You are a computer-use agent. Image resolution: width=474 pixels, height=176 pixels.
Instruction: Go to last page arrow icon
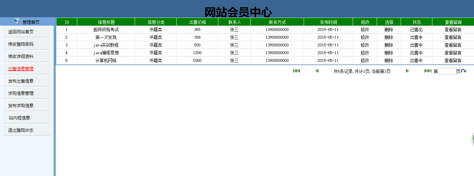click(428, 71)
